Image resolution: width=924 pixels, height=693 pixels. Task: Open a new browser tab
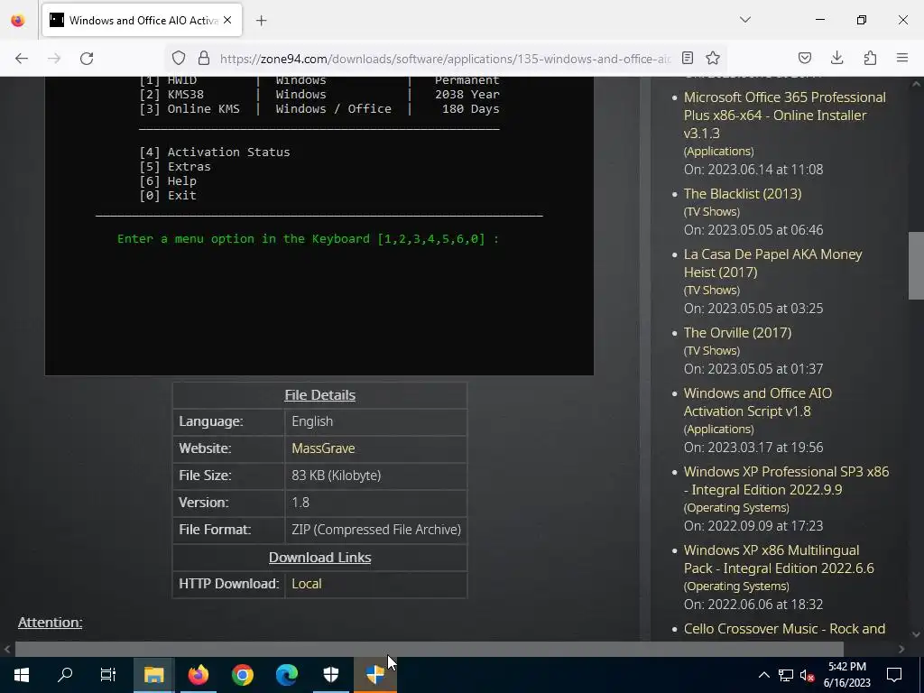tap(261, 21)
